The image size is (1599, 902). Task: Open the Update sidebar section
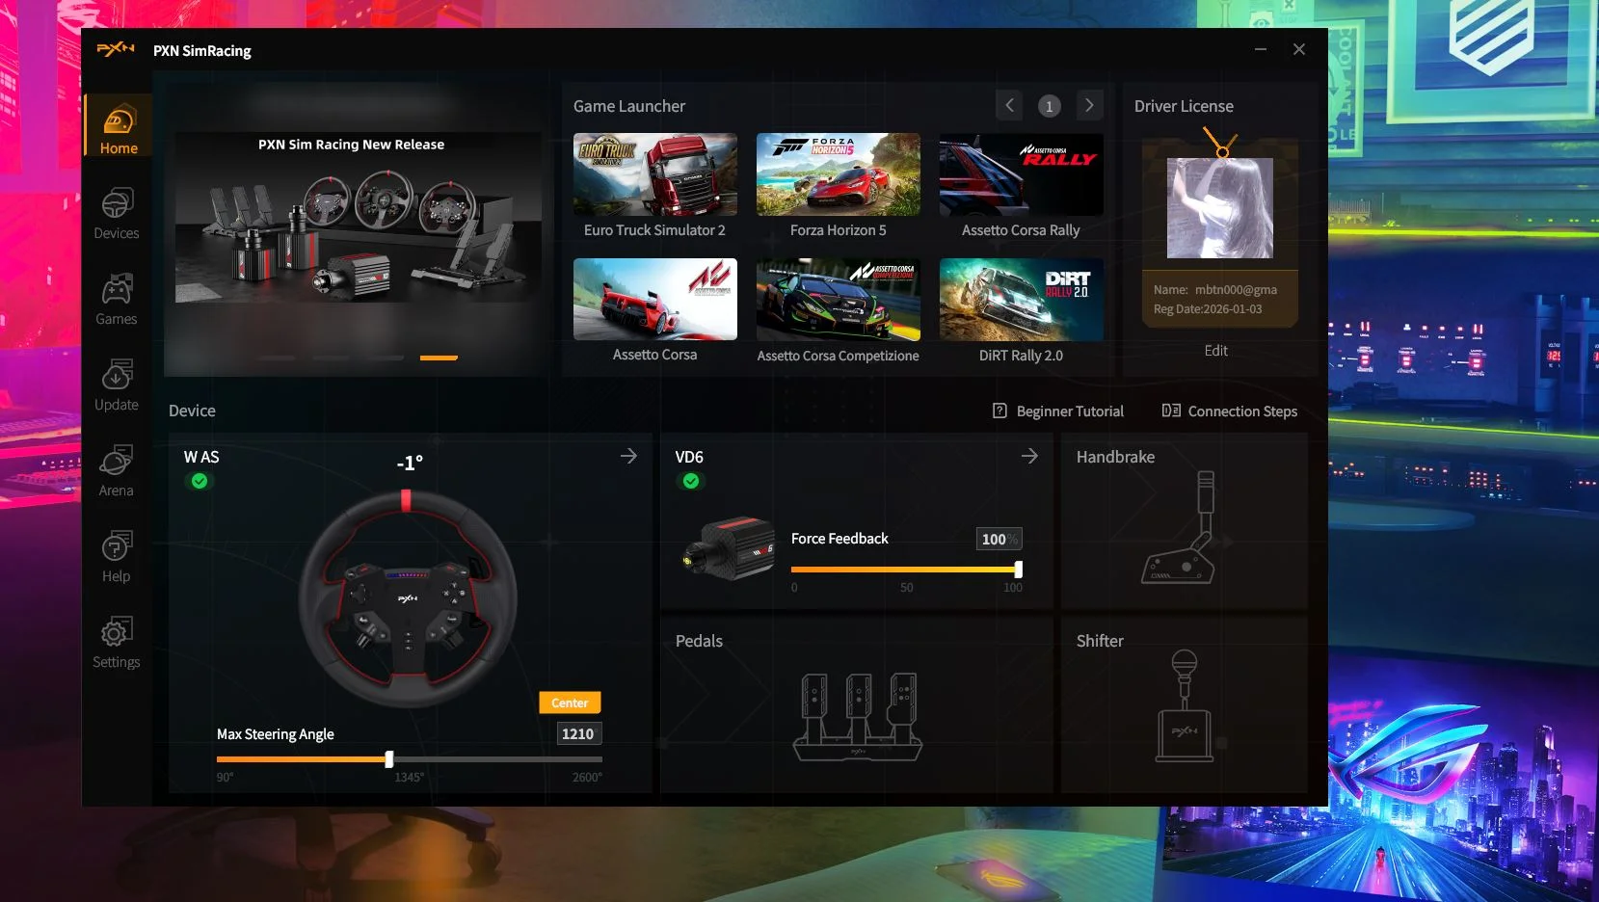point(117,385)
